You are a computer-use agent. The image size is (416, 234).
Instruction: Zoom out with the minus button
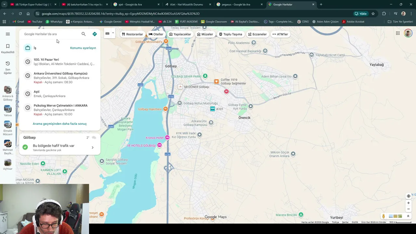[409, 209]
